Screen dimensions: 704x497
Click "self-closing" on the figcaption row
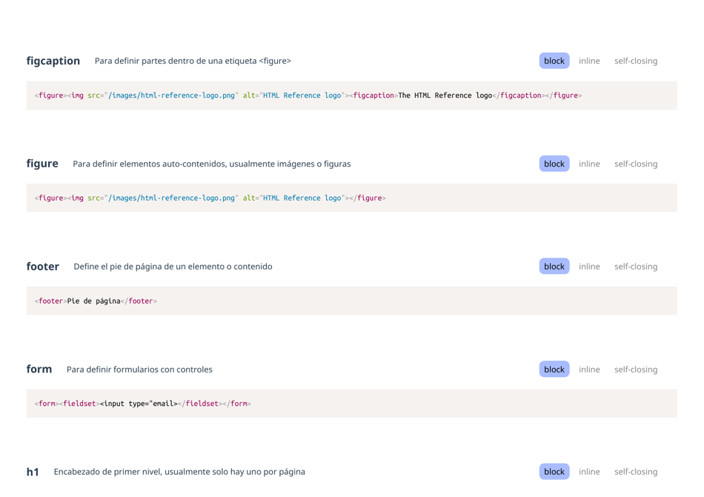tap(636, 61)
